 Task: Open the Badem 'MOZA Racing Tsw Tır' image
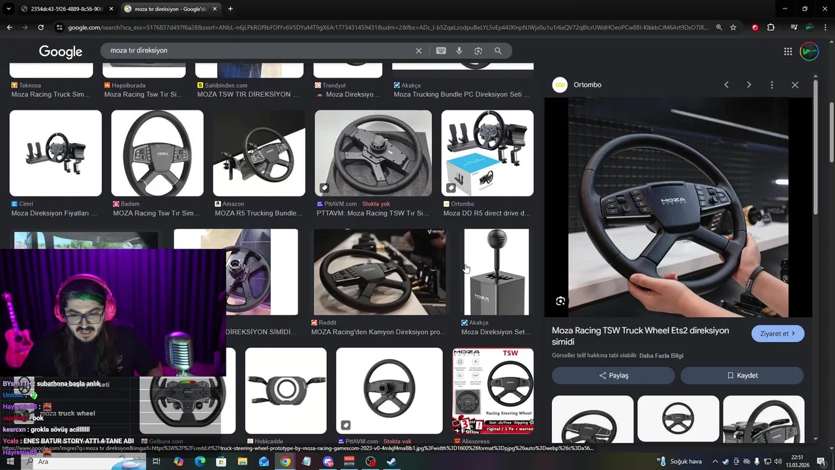tap(157, 153)
